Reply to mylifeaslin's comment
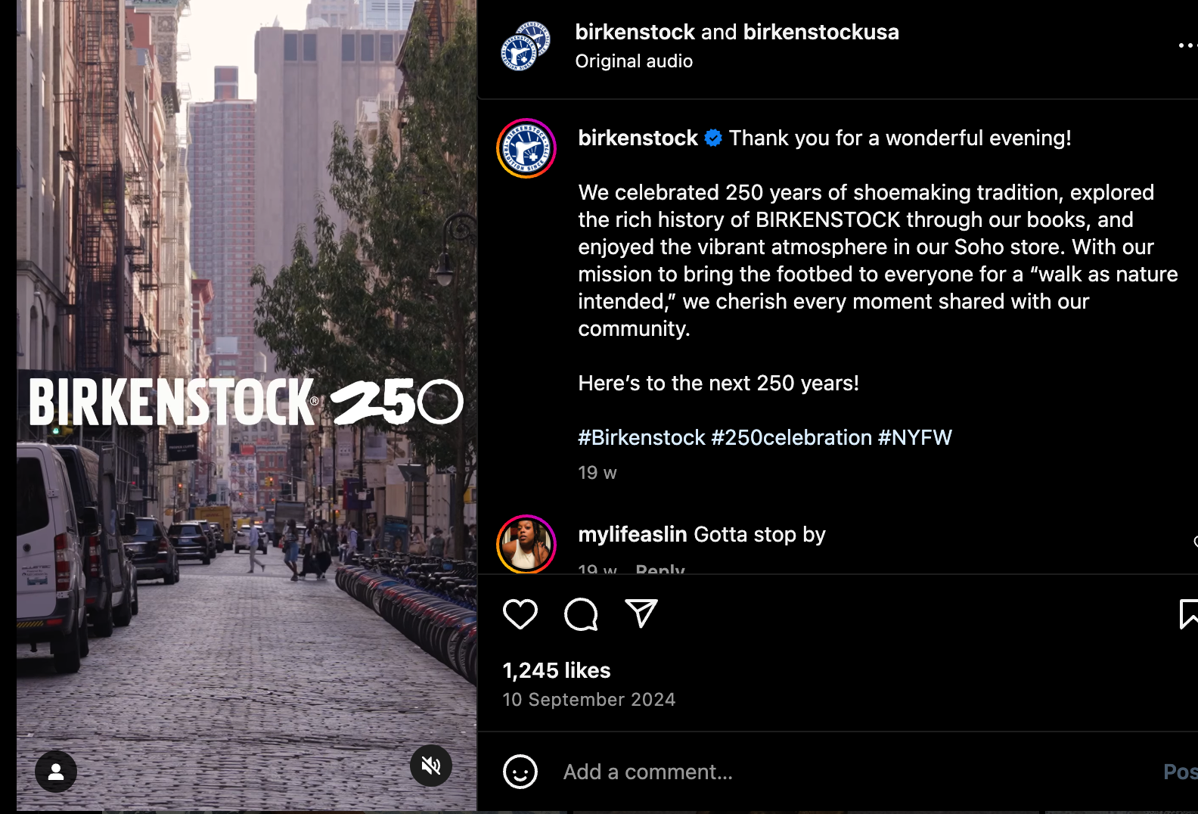This screenshot has width=1198, height=814. click(660, 568)
